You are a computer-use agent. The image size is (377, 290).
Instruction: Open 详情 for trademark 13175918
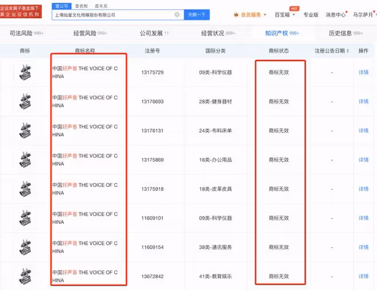pyautogui.click(x=363, y=189)
